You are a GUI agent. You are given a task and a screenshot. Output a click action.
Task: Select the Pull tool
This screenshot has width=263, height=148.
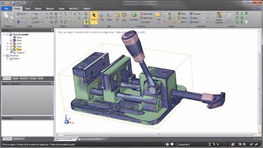[102, 17]
